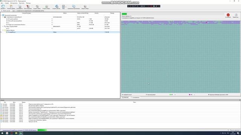The width and height of the screenshot is (241, 135).
Task: Open the Помощь menu
Action: 28,3
